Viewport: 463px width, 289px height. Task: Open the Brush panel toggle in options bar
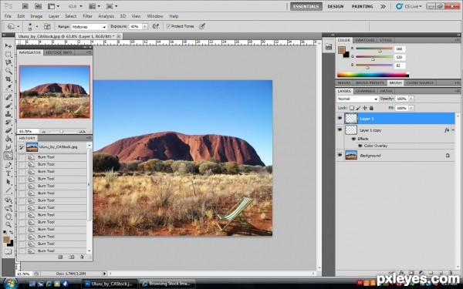click(x=47, y=26)
